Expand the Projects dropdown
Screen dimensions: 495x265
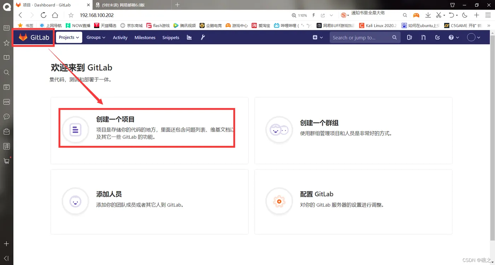(x=69, y=37)
